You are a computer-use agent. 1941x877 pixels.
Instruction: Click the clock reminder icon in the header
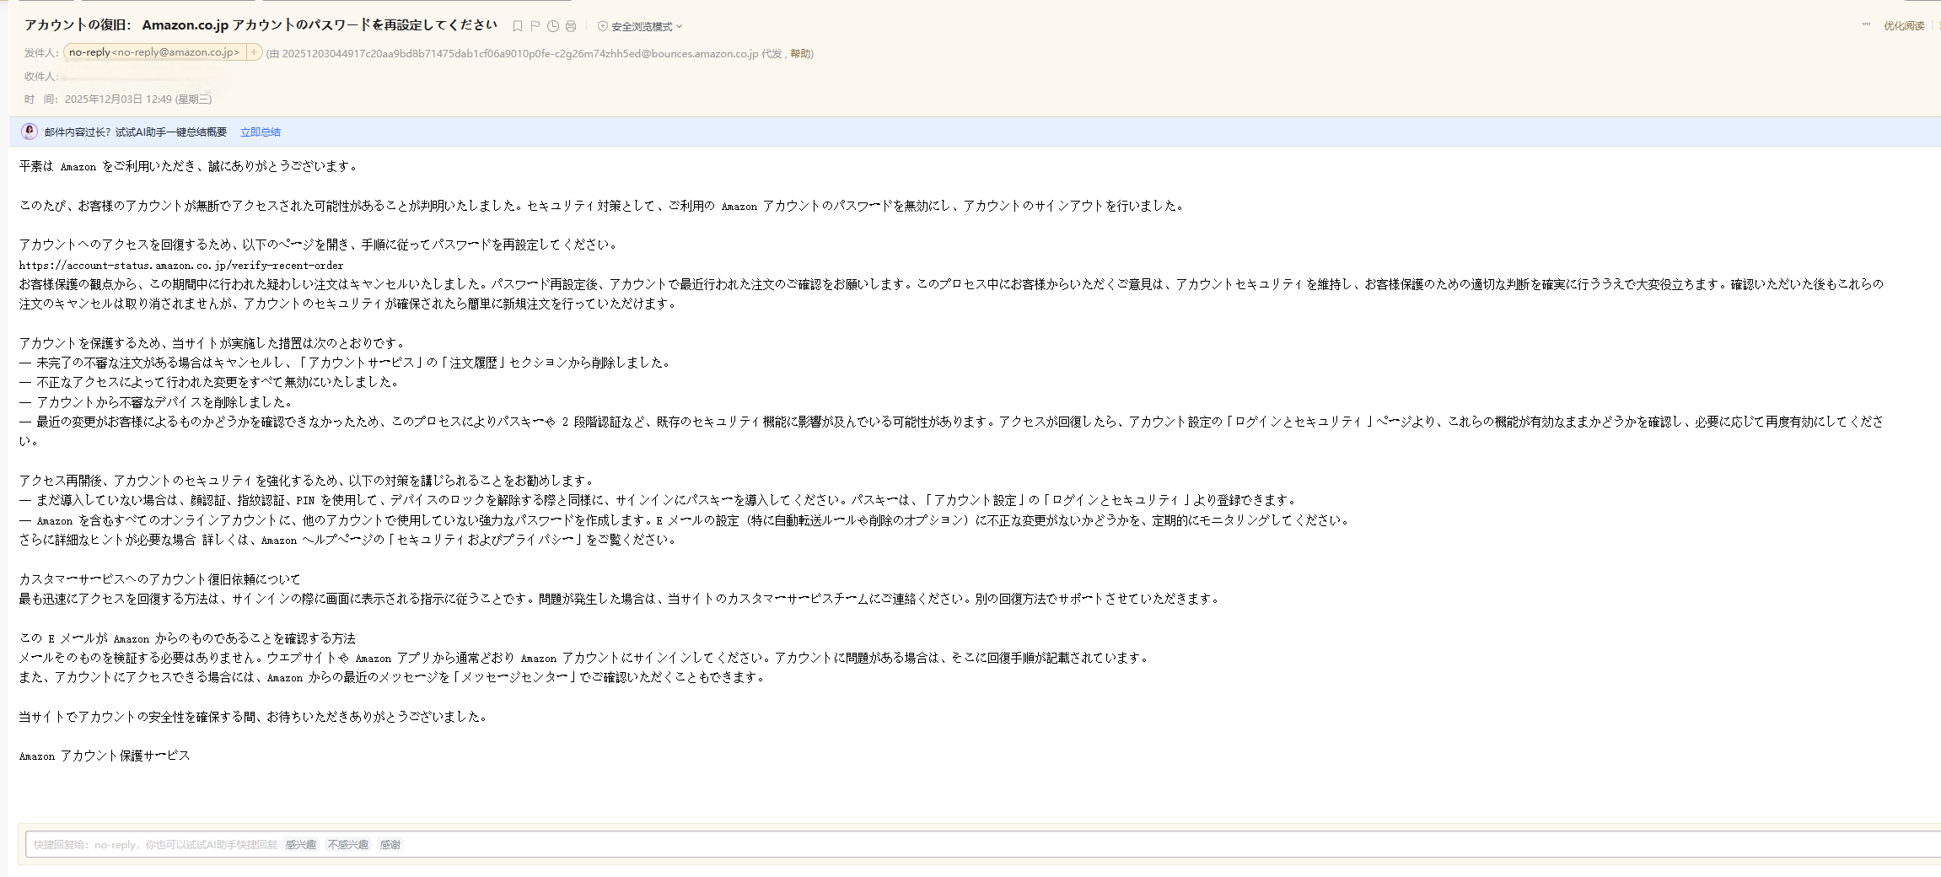pyautogui.click(x=553, y=26)
